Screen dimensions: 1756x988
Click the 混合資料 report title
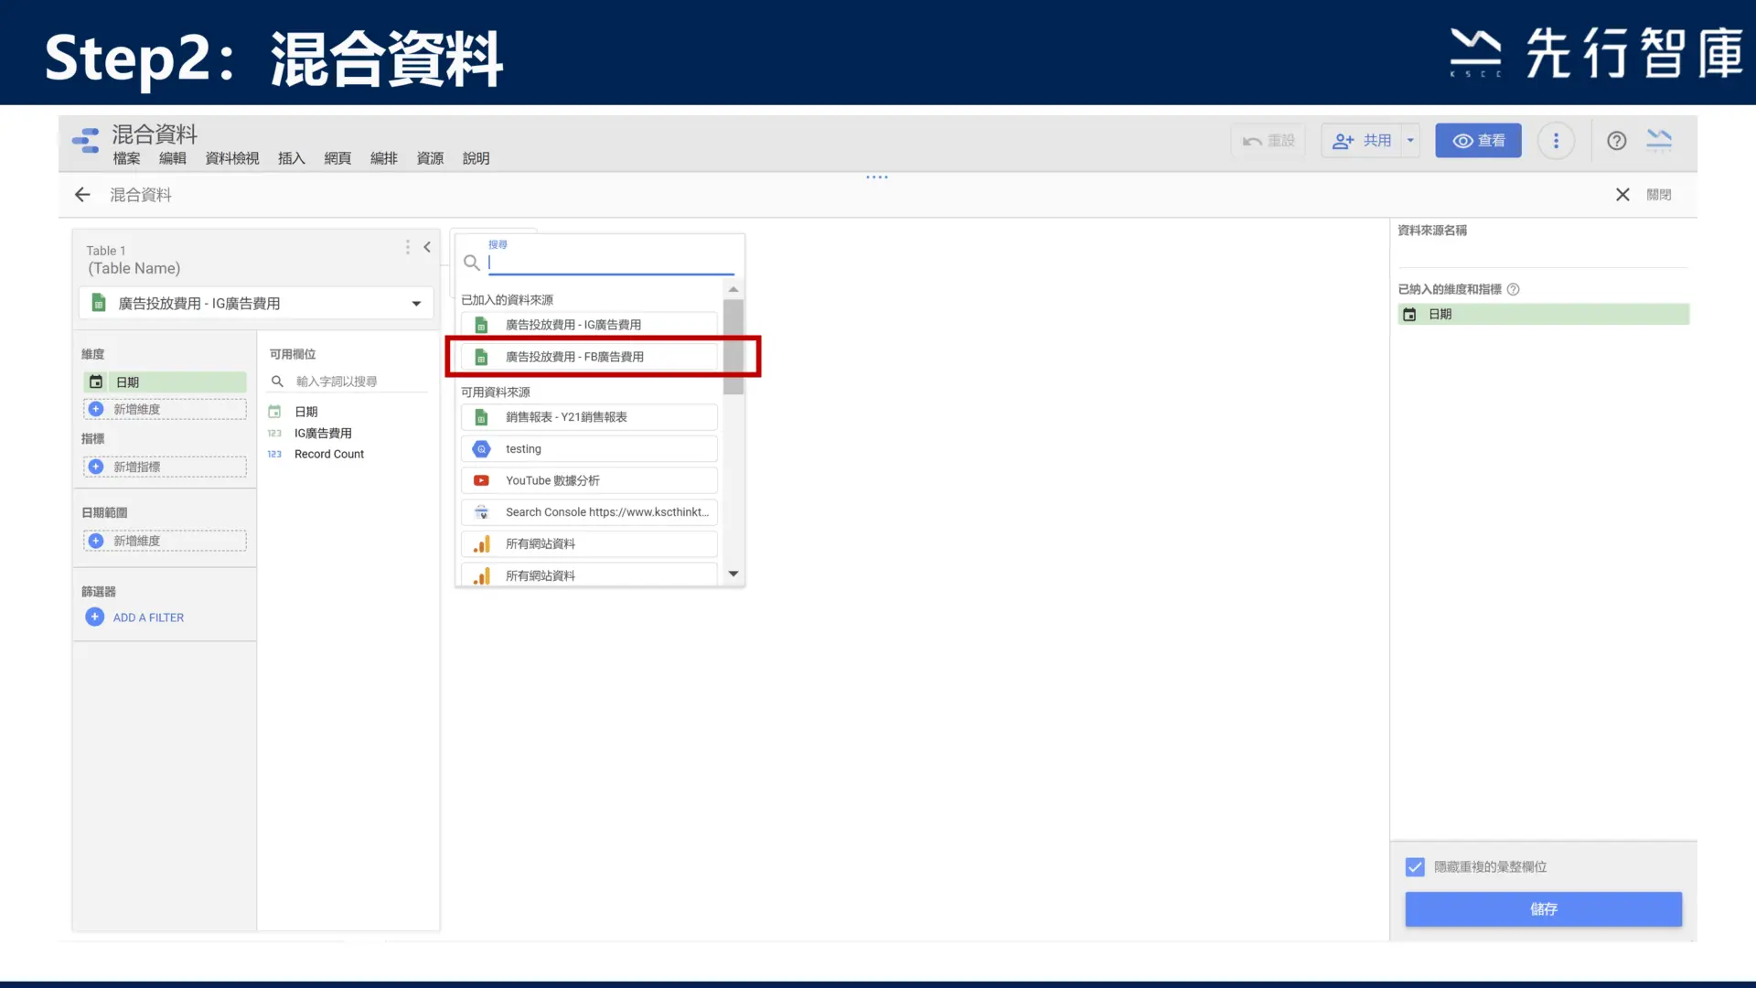155,134
